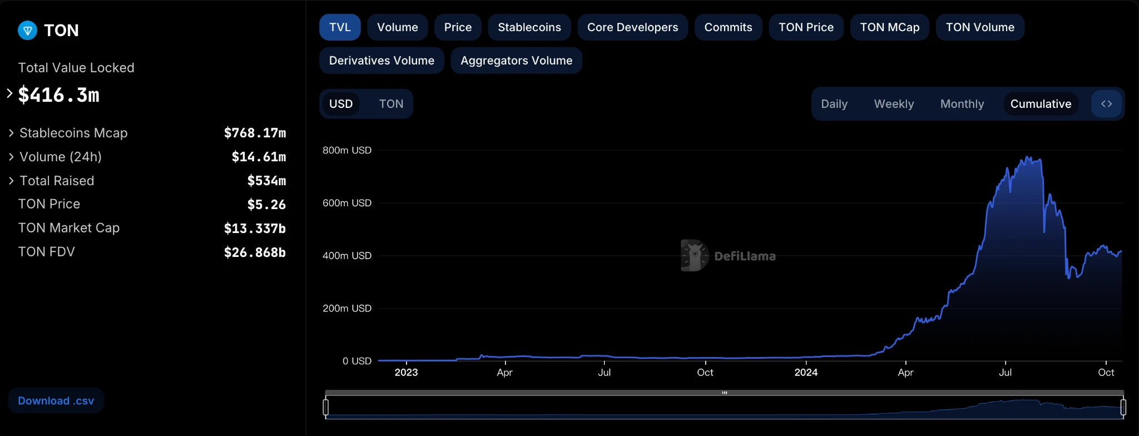Enable Derivatives Volume on the chart
The width and height of the screenshot is (1139, 436).
click(382, 61)
